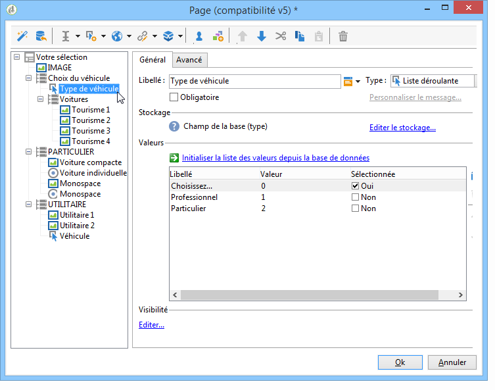Collapse the PARTICULIER tree node
Viewport: 495px width, 390px height.
tap(28, 152)
